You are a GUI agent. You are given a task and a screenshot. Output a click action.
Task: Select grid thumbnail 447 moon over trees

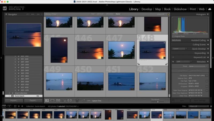121,50
